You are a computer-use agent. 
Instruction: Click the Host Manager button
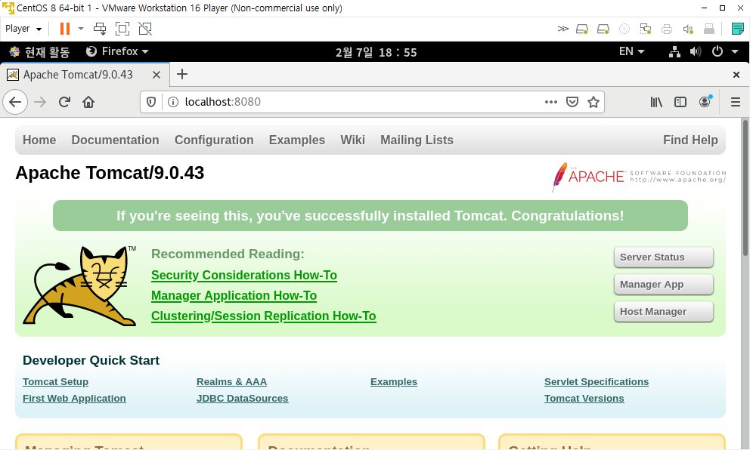pyautogui.click(x=663, y=312)
